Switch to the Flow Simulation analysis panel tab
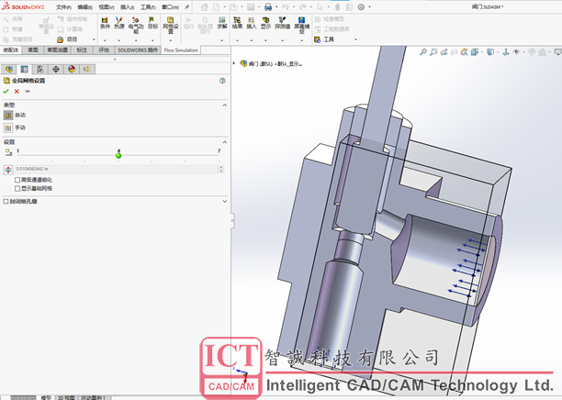This screenshot has height=400, width=562. [x=87, y=69]
